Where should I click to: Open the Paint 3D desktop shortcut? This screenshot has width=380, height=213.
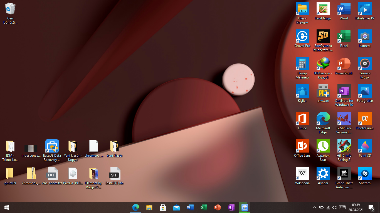(365, 148)
